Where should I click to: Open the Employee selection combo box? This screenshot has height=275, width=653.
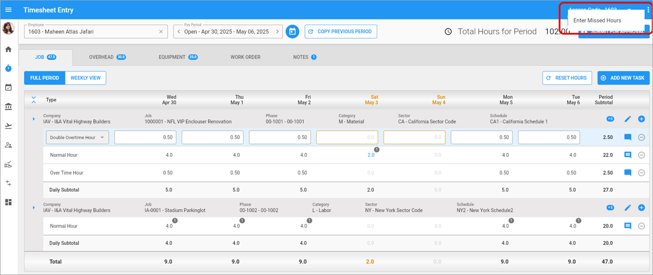[x=96, y=31]
